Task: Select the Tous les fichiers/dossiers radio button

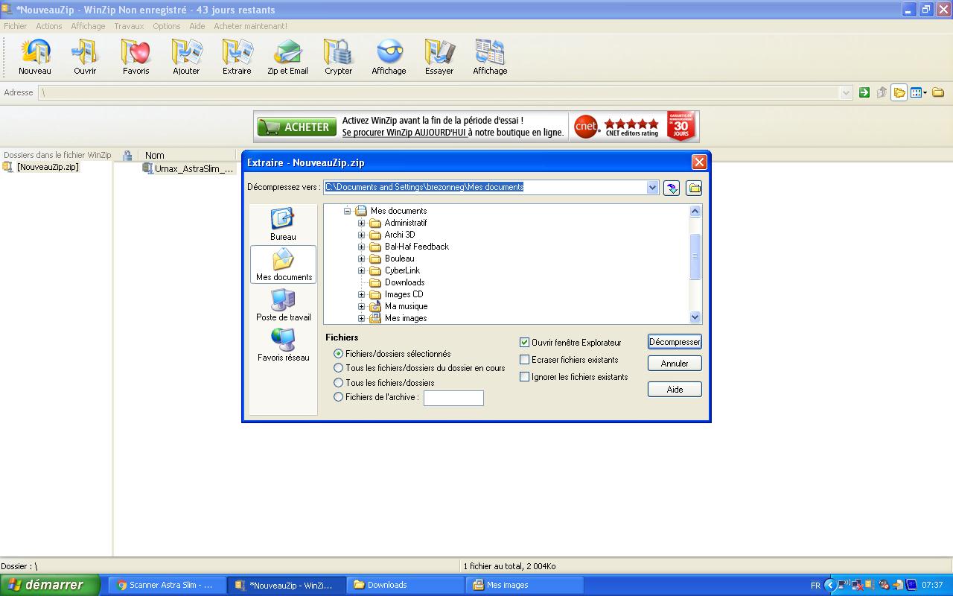Action: 339,383
